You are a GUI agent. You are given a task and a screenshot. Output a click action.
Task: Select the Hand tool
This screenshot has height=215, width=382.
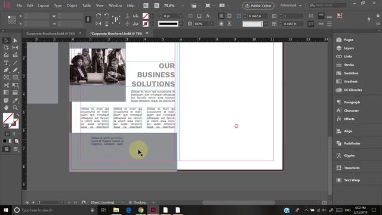7,107
